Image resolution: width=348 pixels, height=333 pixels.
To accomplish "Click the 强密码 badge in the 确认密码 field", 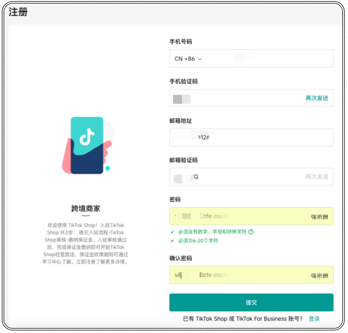I will 319,276.
